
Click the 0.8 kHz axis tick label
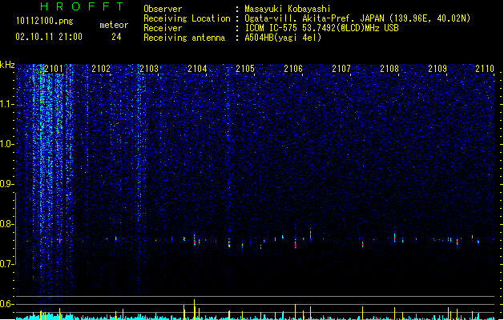point(6,224)
